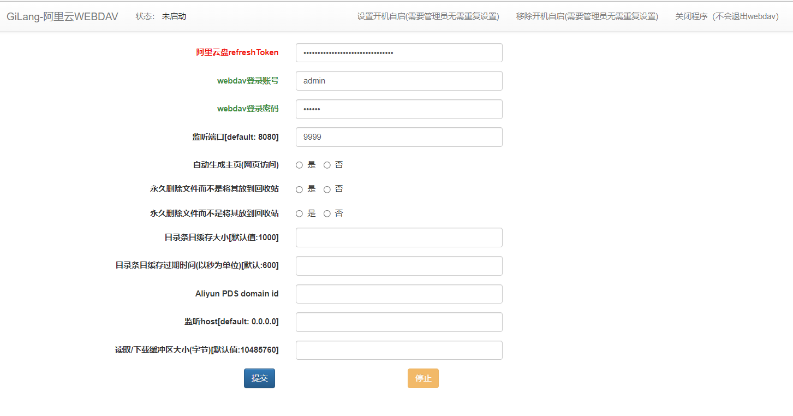The height and width of the screenshot is (416, 793).
Task: Click the 读取/下载缓冲区大小(字节) label
Action: pyautogui.click(x=197, y=350)
